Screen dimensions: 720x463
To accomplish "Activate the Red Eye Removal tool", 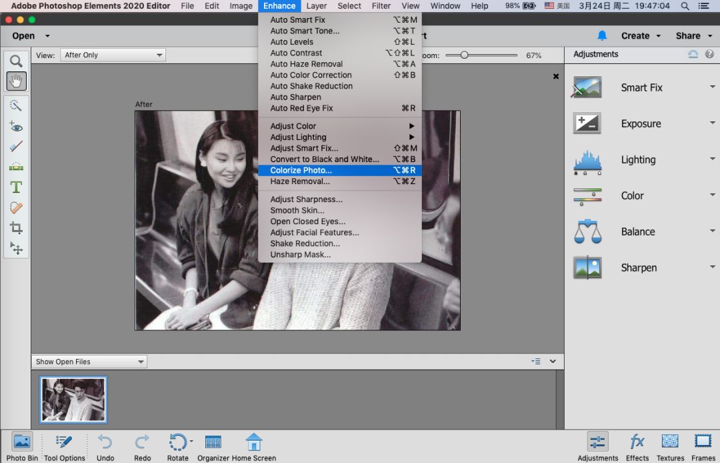I will [16, 126].
